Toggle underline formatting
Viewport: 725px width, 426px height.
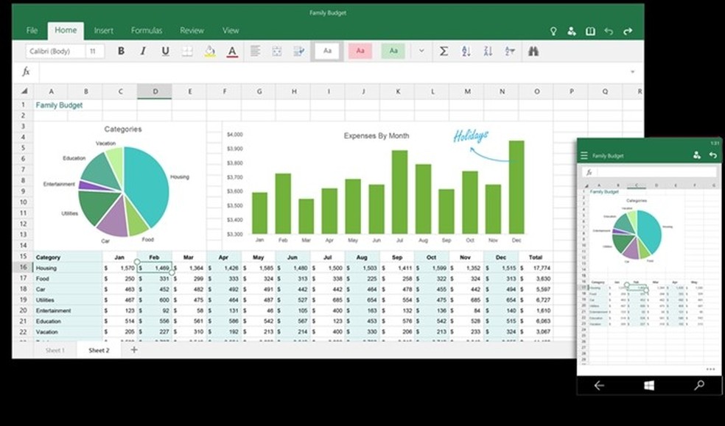click(164, 51)
